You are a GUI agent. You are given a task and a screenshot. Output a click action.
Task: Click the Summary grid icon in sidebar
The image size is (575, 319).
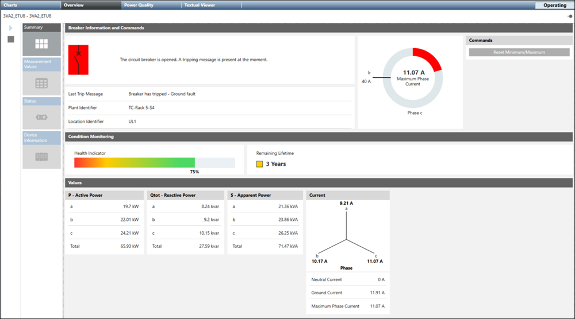point(41,44)
